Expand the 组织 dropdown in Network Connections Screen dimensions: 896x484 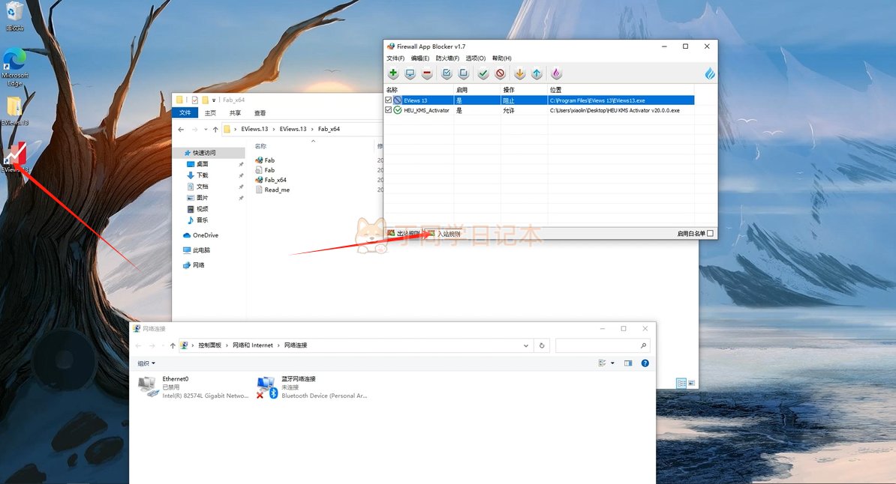(146, 363)
